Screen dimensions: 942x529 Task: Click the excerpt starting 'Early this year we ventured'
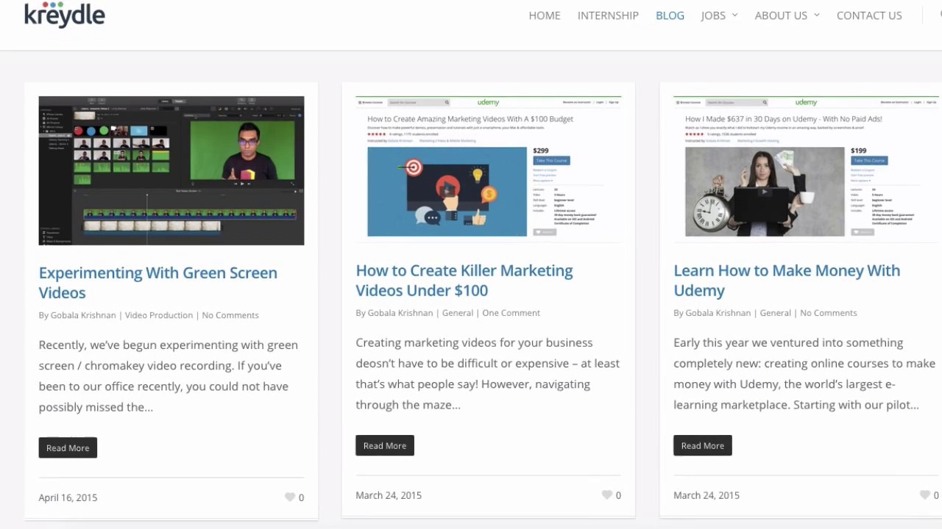[x=804, y=373]
